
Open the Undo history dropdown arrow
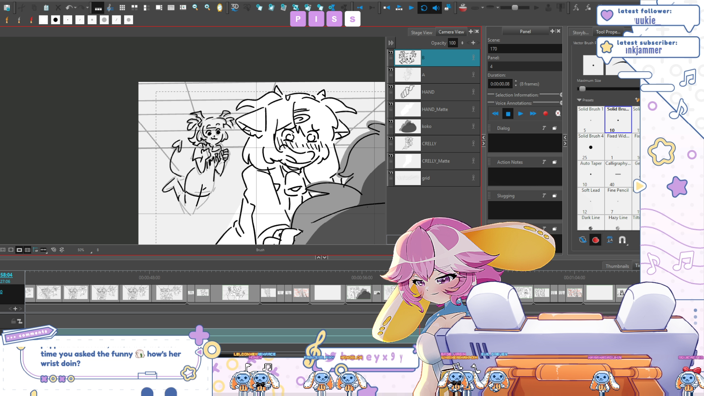pyautogui.click(x=75, y=8)
